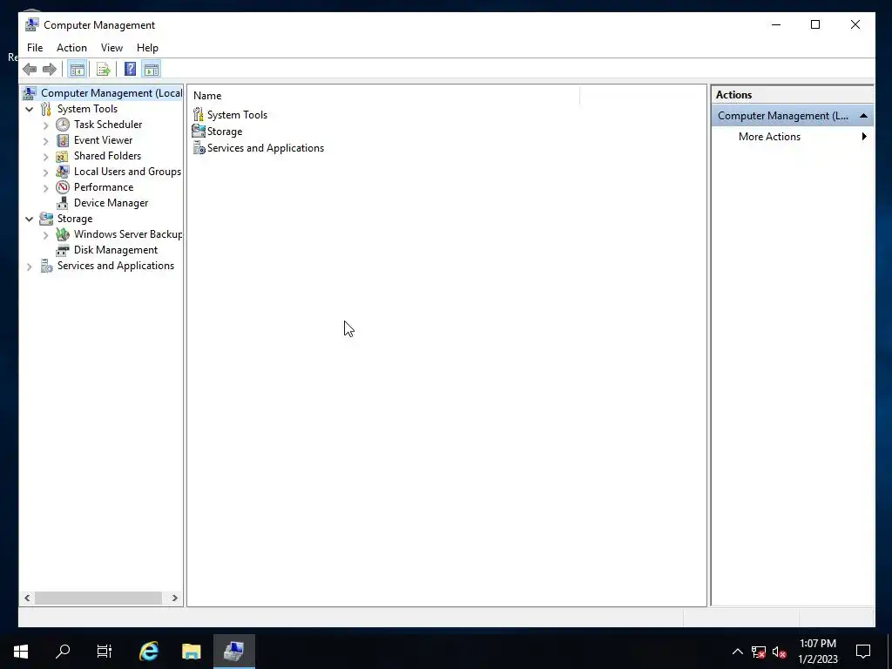Launch Internet Explorer from taskbar

[x=148, y=652]
